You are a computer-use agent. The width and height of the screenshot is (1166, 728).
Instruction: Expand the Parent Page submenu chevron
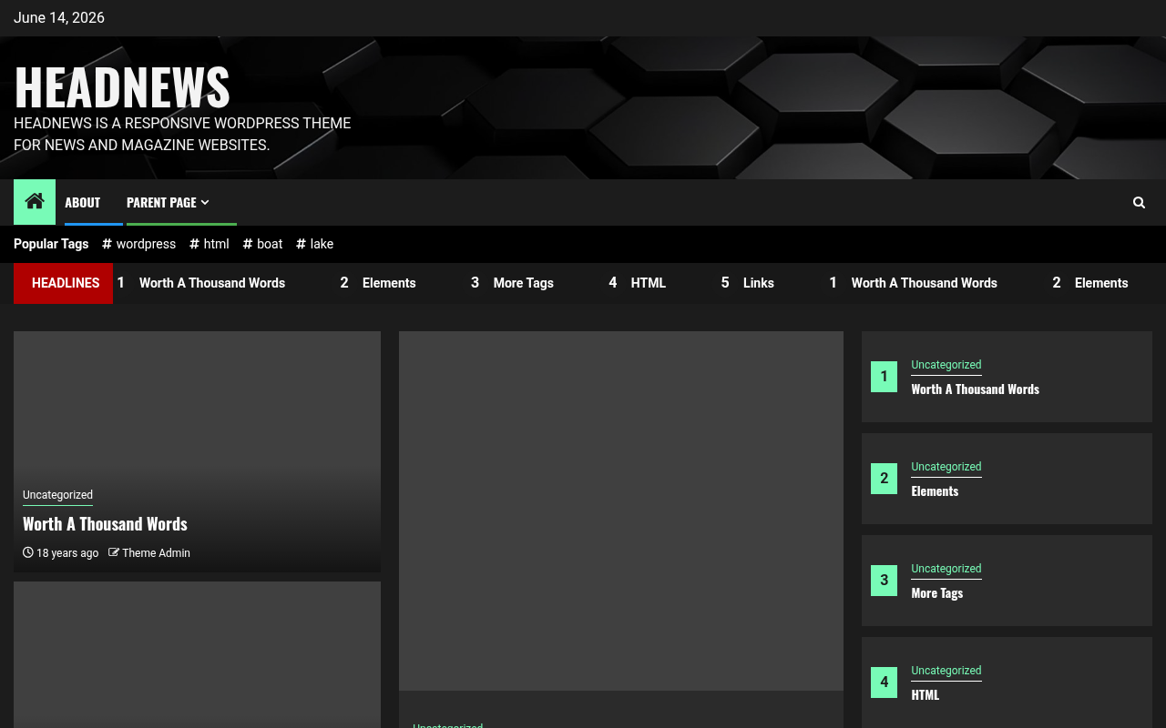[x=205, y=203]
